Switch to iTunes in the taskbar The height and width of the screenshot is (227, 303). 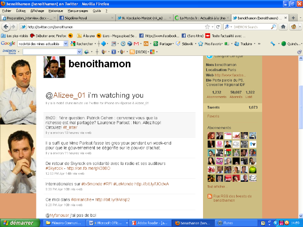(236, 223)
